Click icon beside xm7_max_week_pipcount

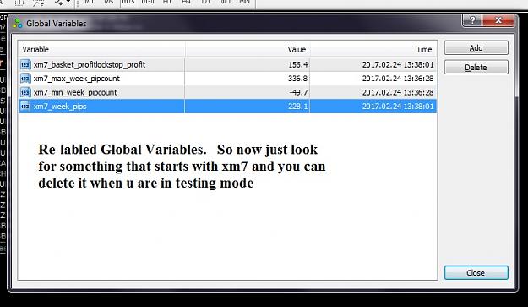pyautogui.click(x=25, y=79)
